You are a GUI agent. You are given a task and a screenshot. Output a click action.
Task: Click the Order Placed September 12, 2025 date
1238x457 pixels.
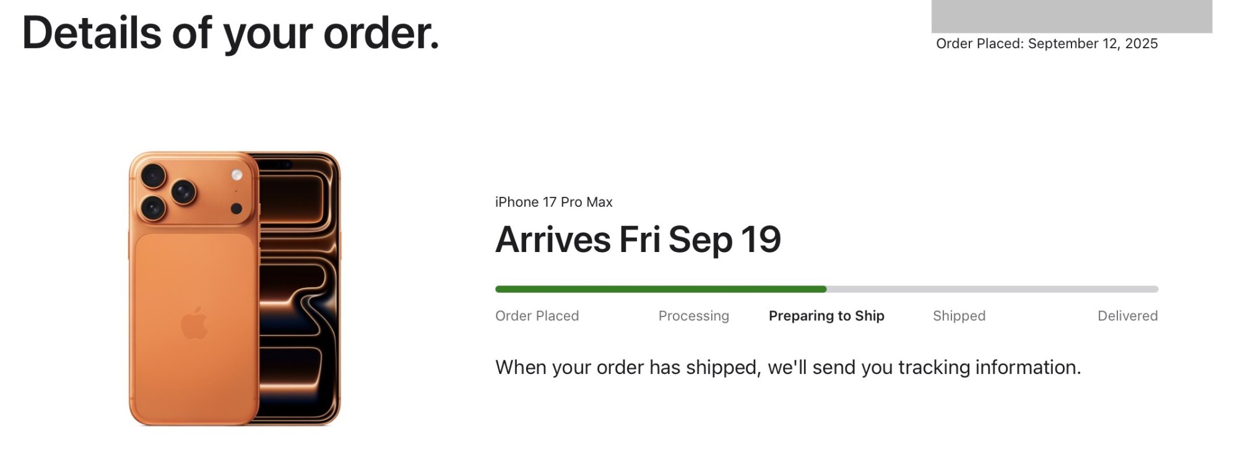click(1046, 43)
